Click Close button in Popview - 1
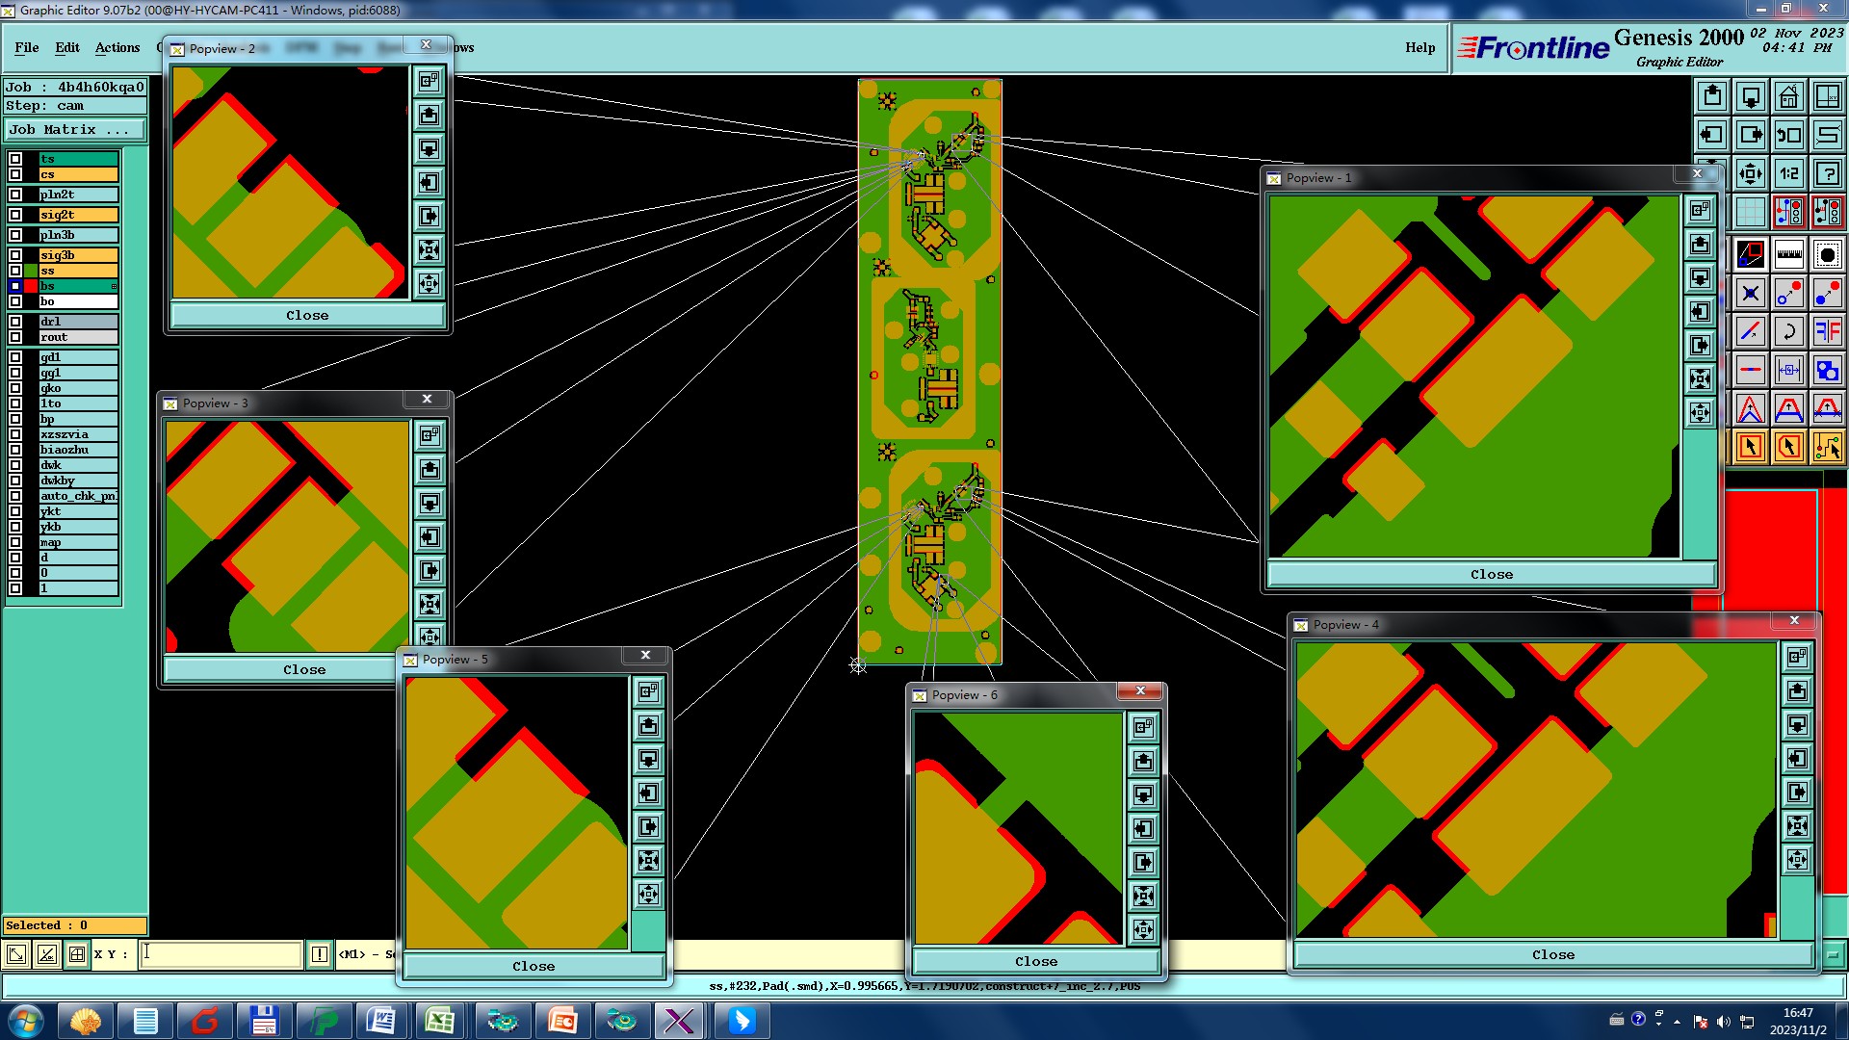Screen dimensions: 1849x1040 [x=1492, y=574]
